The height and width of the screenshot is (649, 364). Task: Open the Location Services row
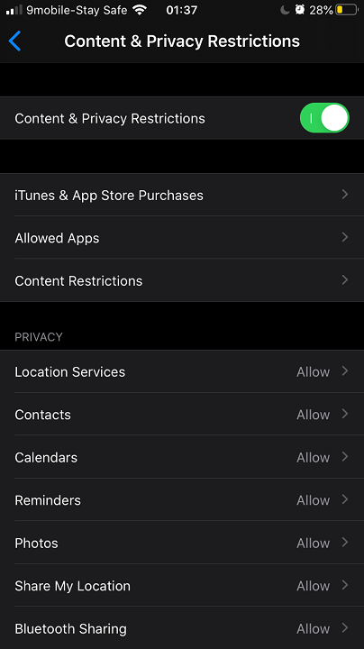(x=182, y=371)
